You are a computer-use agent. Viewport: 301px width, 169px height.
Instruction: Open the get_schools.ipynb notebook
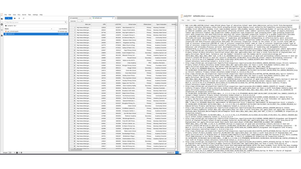(x=13, y=31)
